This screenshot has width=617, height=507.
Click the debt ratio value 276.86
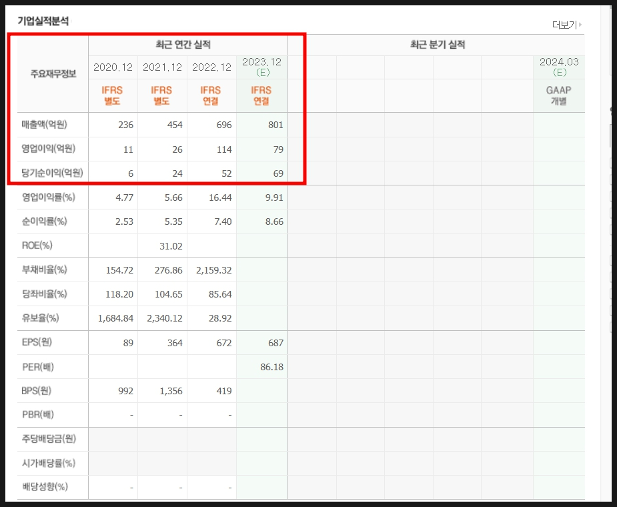169,270
